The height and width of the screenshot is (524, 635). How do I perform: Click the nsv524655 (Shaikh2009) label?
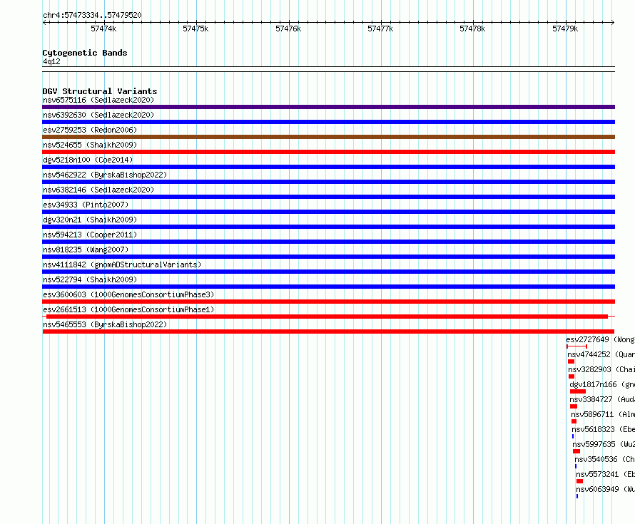(90, 145)
